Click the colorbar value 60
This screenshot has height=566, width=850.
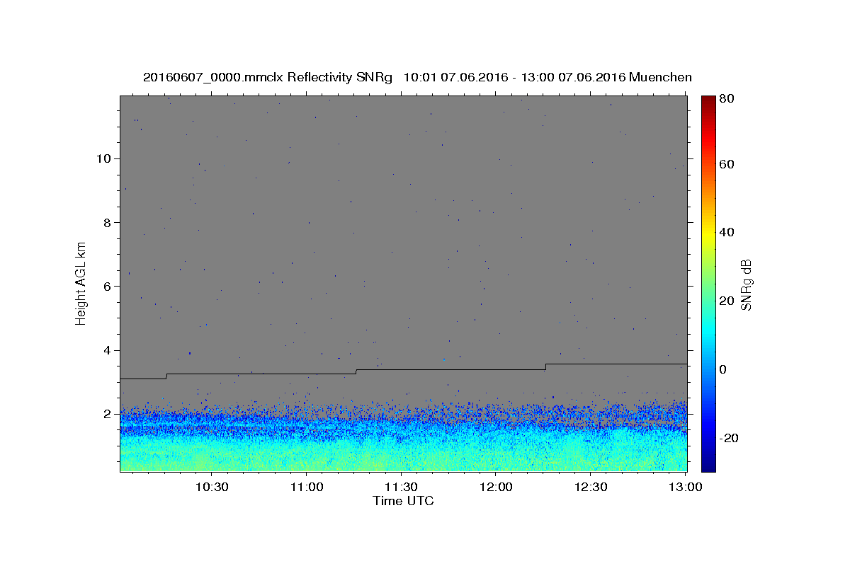click(x=727, y=164)
